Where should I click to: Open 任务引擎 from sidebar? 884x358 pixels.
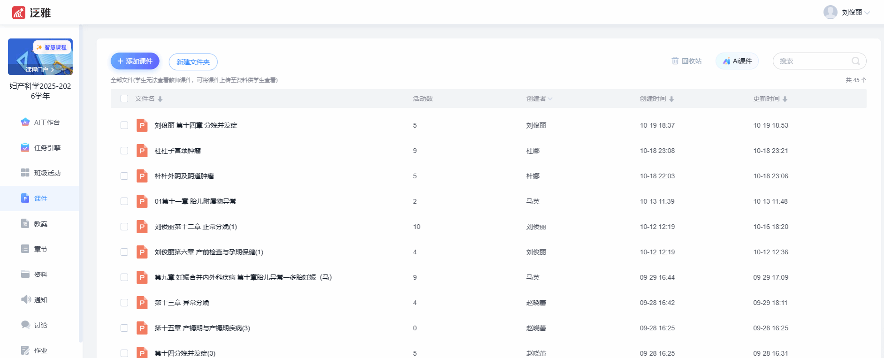pyautogui.click(x=25, y=148)
